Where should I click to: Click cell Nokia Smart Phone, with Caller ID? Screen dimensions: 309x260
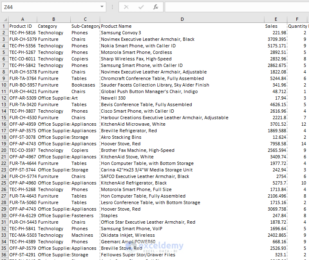pos(182,46)
